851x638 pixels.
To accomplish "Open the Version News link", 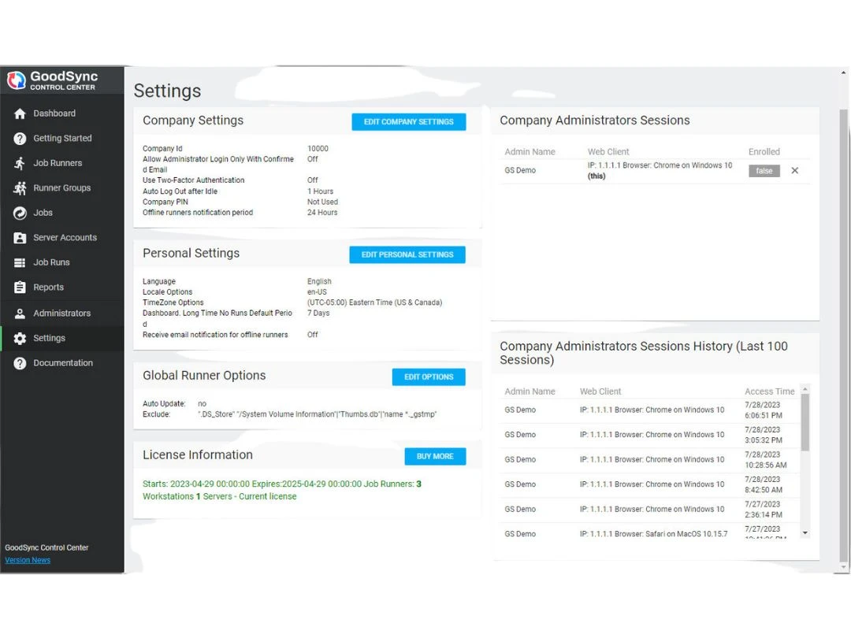I will point(28,560).
